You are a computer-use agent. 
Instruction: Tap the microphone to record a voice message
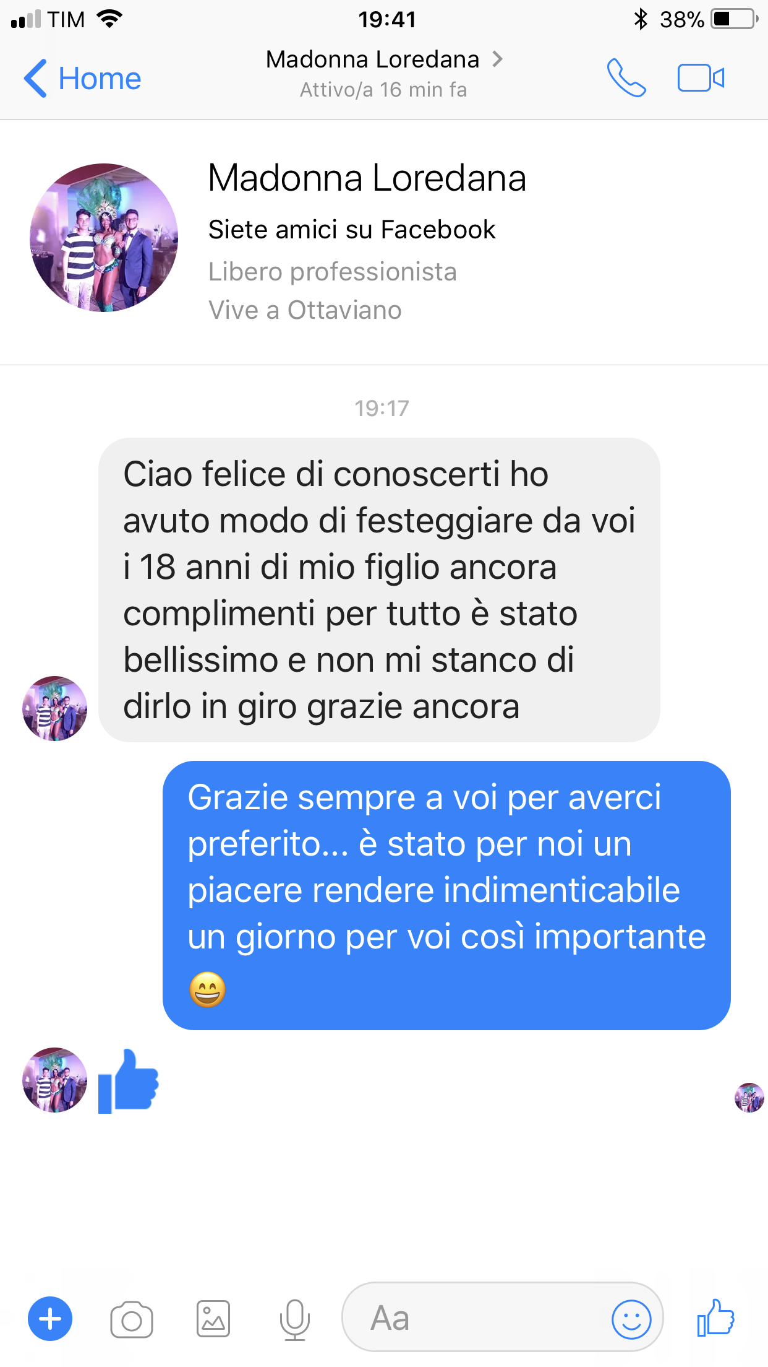point(295,1319)
